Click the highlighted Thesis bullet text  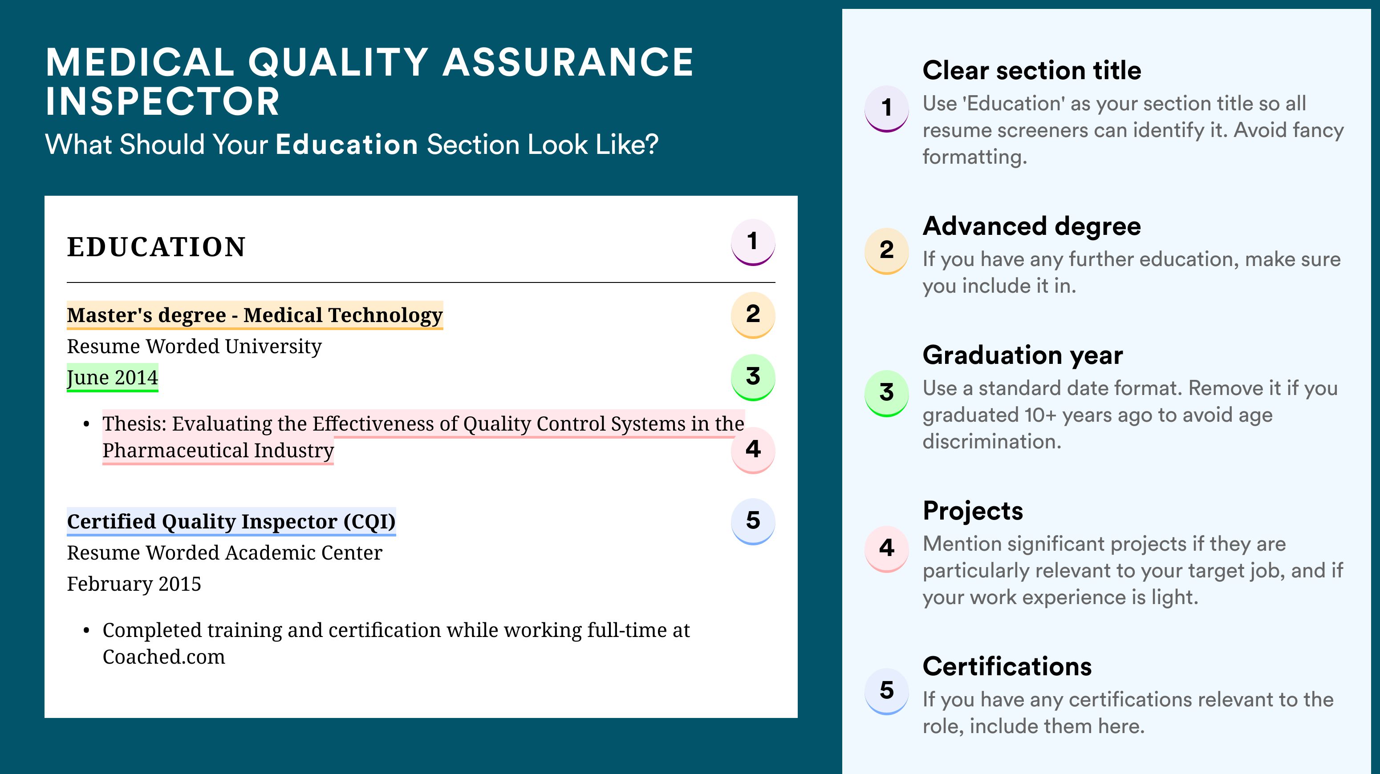(x=423, y=437)
